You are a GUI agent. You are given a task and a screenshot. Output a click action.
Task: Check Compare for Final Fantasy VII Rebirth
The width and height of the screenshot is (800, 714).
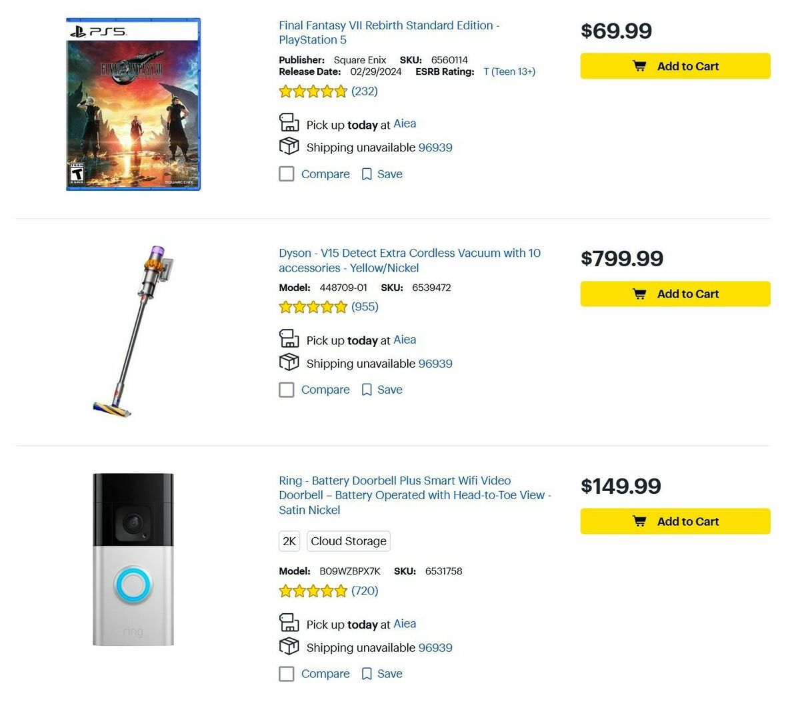pyautogui.click(x=286, y=173)
